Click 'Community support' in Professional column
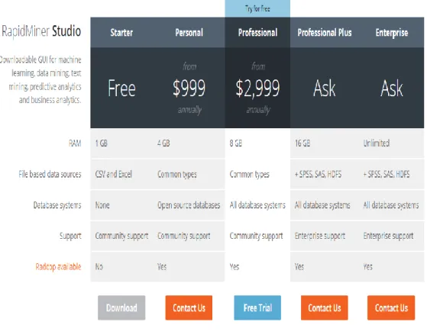Screen dimensions: 427x335 (x=256, y=236)
